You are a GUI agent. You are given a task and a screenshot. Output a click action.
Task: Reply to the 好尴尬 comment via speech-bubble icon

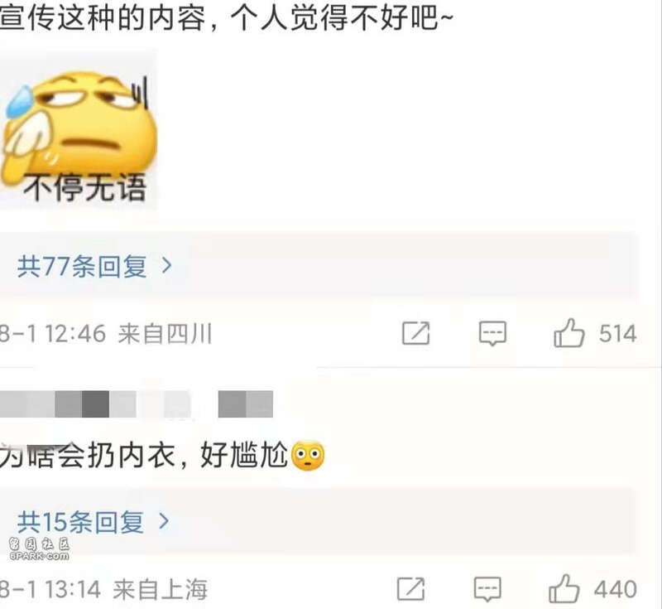[487, 588]
